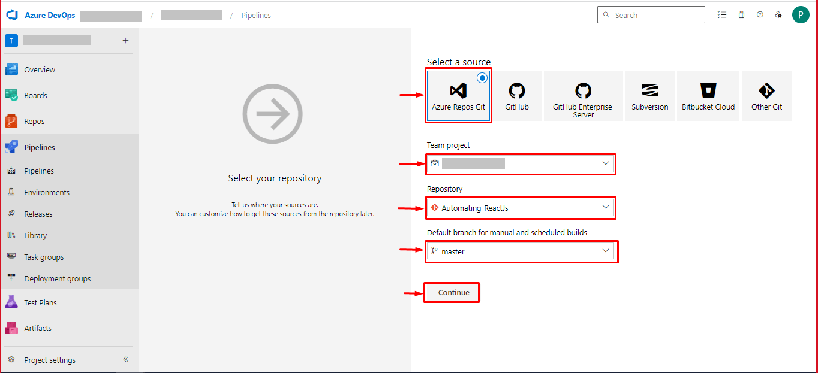
Task: Expand the master default branch dropdown
Action: 521,251
